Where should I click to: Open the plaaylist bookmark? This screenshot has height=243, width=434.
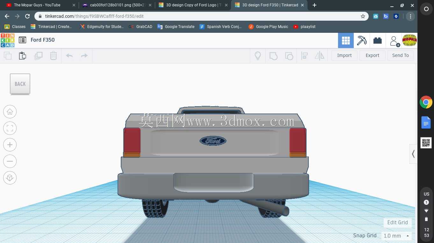304,27
